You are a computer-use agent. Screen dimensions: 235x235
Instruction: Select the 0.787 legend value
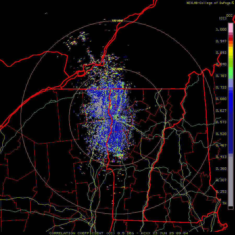pos(221,76)
